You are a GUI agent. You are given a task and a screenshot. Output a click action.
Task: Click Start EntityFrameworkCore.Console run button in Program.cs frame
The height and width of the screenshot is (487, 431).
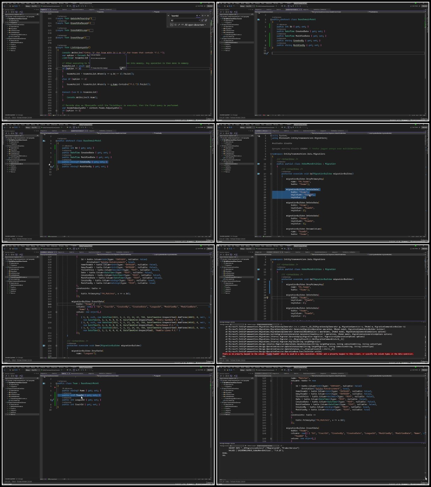51,6
